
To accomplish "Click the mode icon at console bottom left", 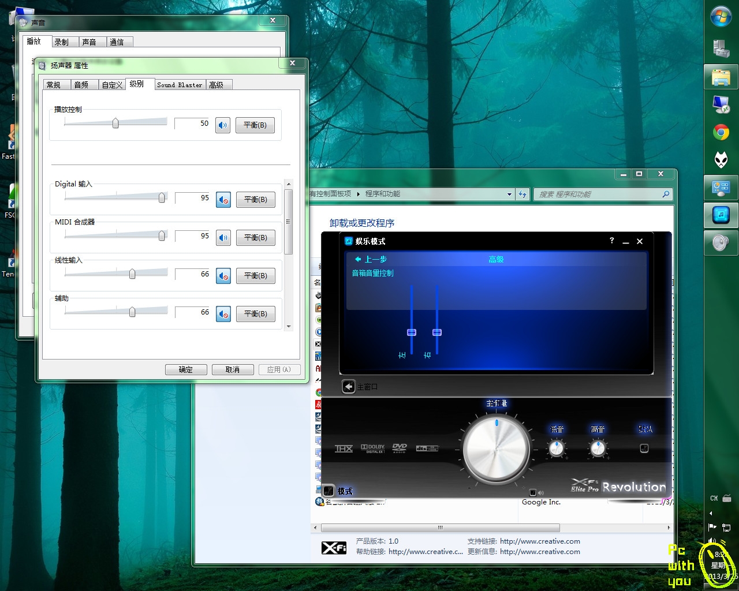I will 329,491.
